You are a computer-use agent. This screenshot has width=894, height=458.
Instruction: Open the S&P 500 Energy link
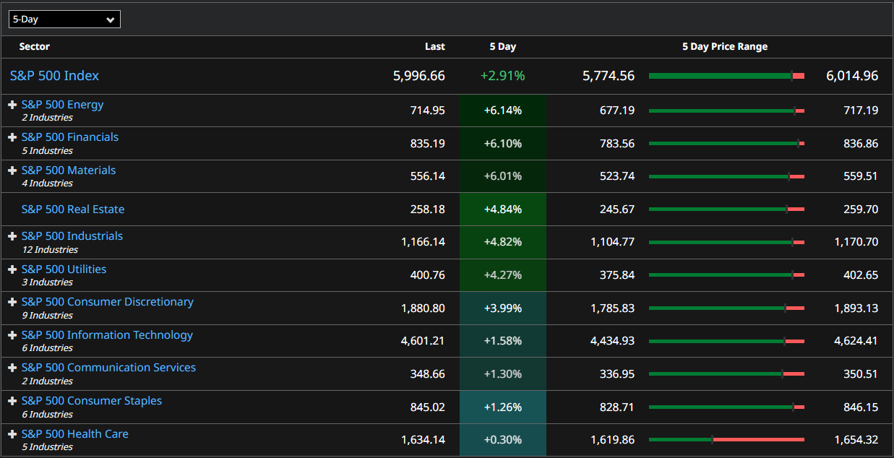62,105
